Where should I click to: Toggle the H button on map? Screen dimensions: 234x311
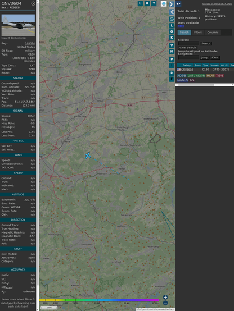point(147,3)
